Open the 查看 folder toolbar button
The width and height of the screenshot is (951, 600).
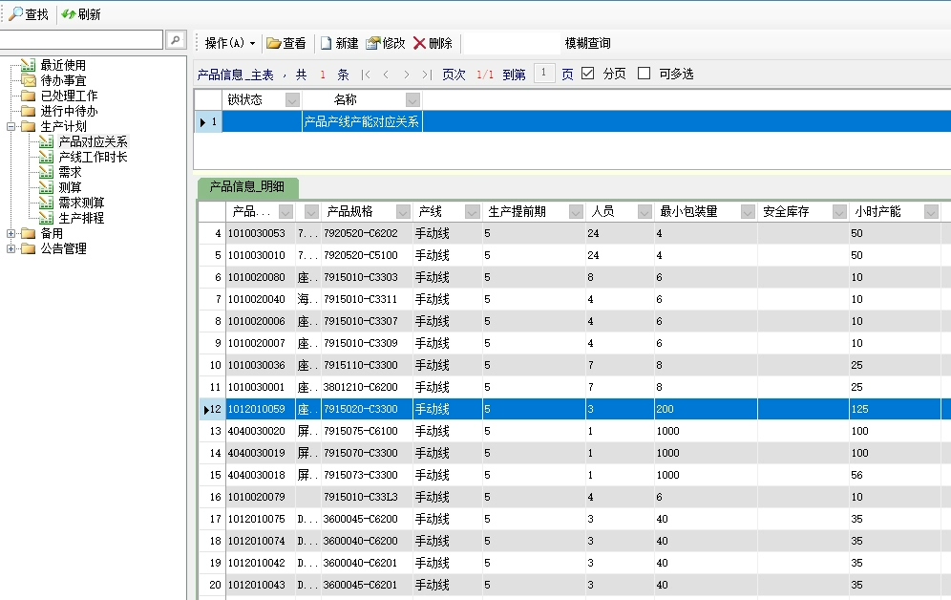click(286, 43)
